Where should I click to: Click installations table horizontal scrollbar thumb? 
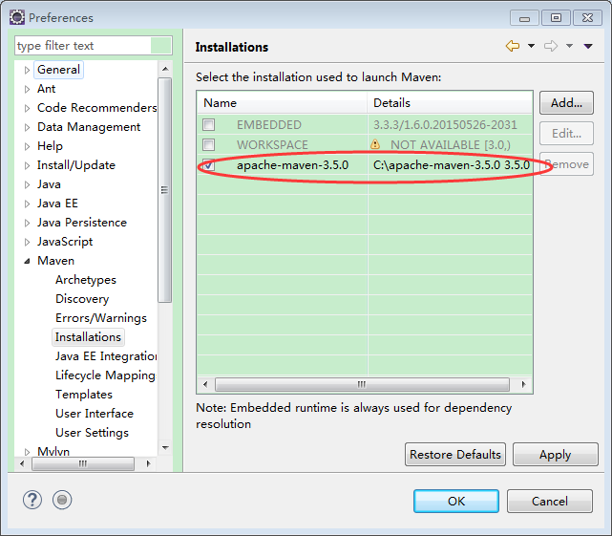pos(362,384)
